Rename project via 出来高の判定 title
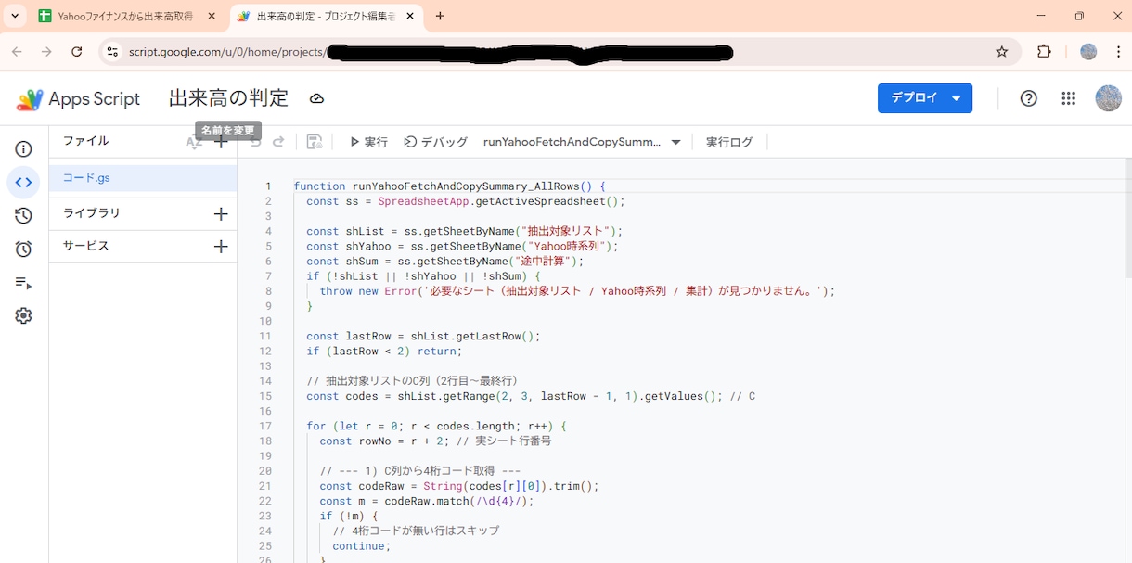1132x563 pixels. click(x=228, y=98)
